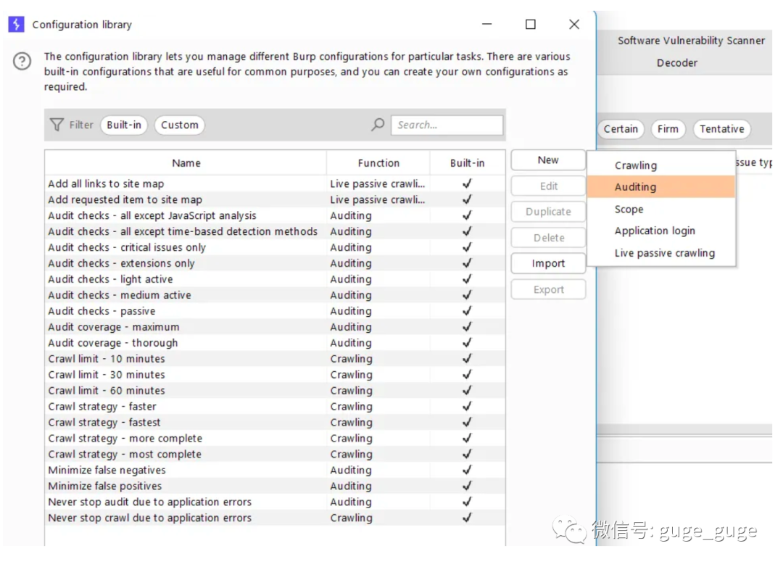Click the magnifier search icon
Image resolution: width=783 pixels, height=567 pixels.
[x=378, y=125]
